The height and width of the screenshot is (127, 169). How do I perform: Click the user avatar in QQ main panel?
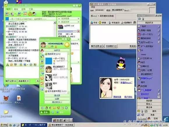[x=43, y=45]
